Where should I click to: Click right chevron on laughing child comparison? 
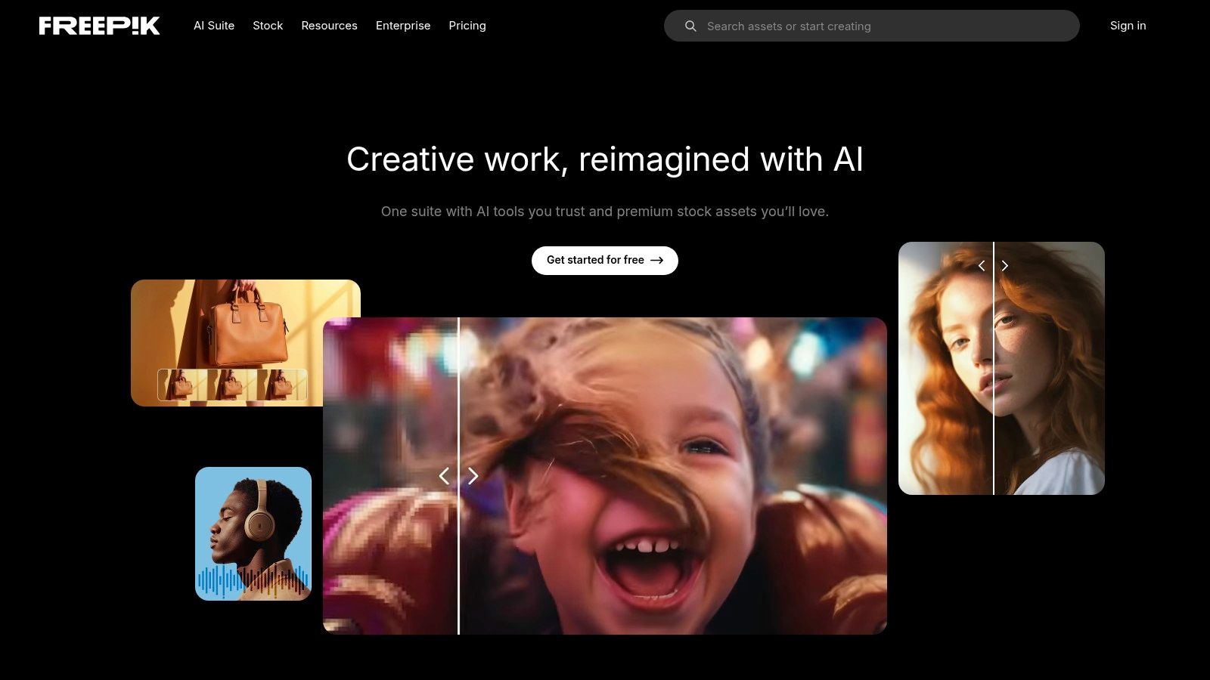click(x=473, y=476)
